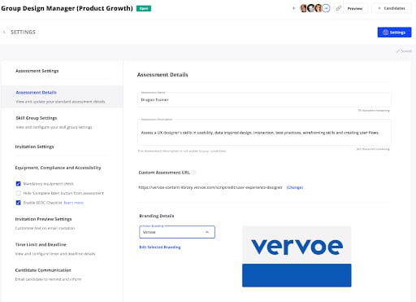Screen dimensions: 416x302
Task: Click the Assessment Name input field
Action: [x=264, y=99]
